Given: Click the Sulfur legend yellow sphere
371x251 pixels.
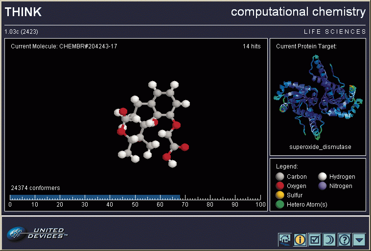Looking at the screenshot, I should (x=280, y=195).
